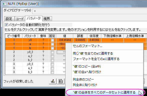This screenshot has width=147, height=96.
Task: Click the a_2 parameter name cell
Action: [30, 56]
